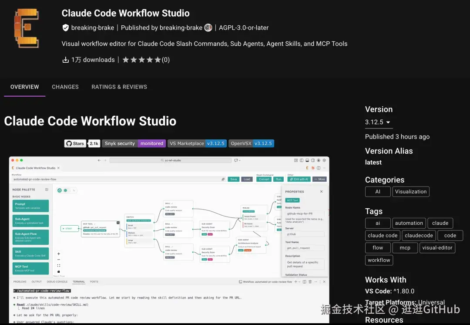Click the canvas zoom-out minus icon

click(59, 260)
